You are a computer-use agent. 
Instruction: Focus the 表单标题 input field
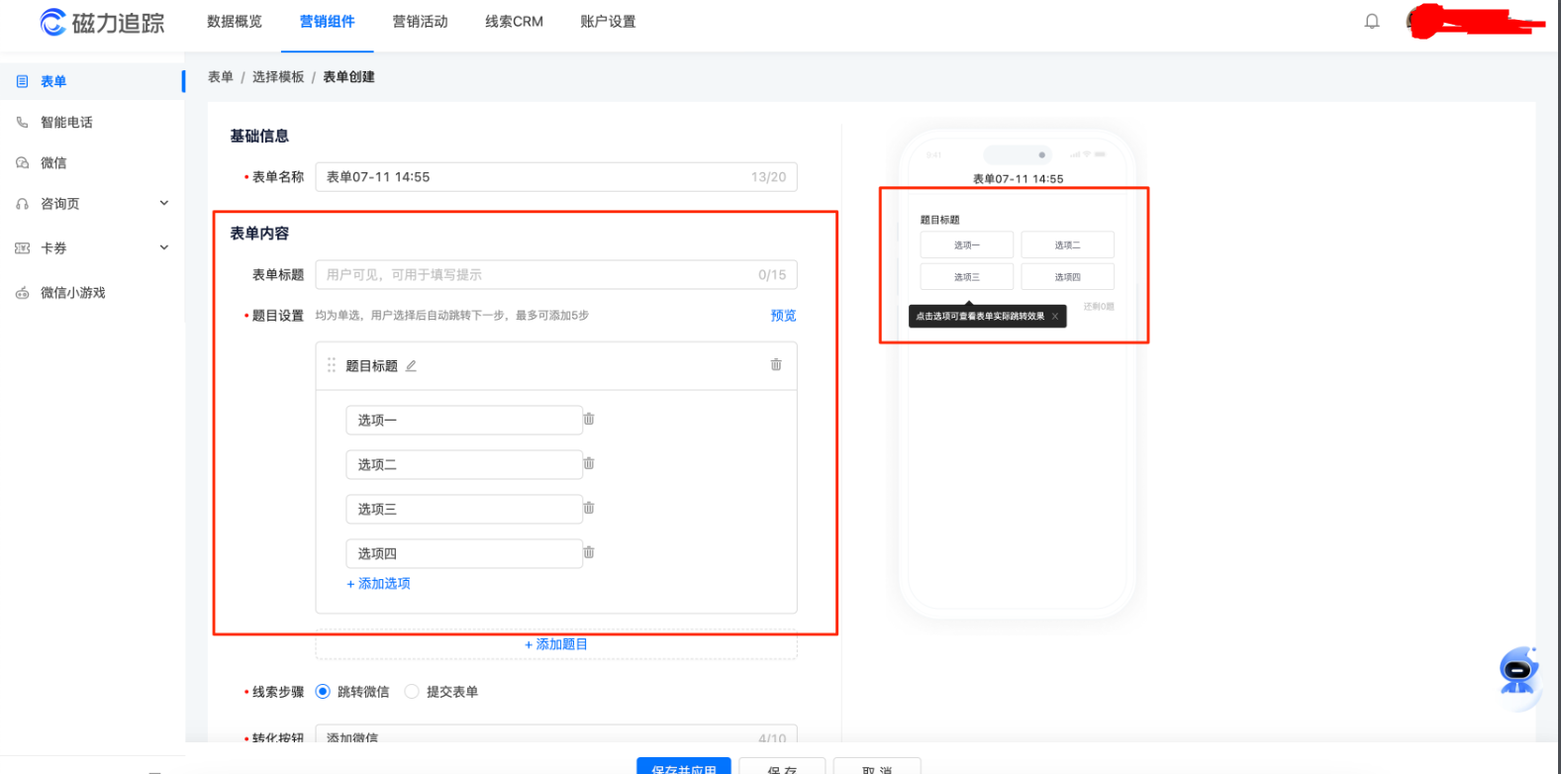556,274
